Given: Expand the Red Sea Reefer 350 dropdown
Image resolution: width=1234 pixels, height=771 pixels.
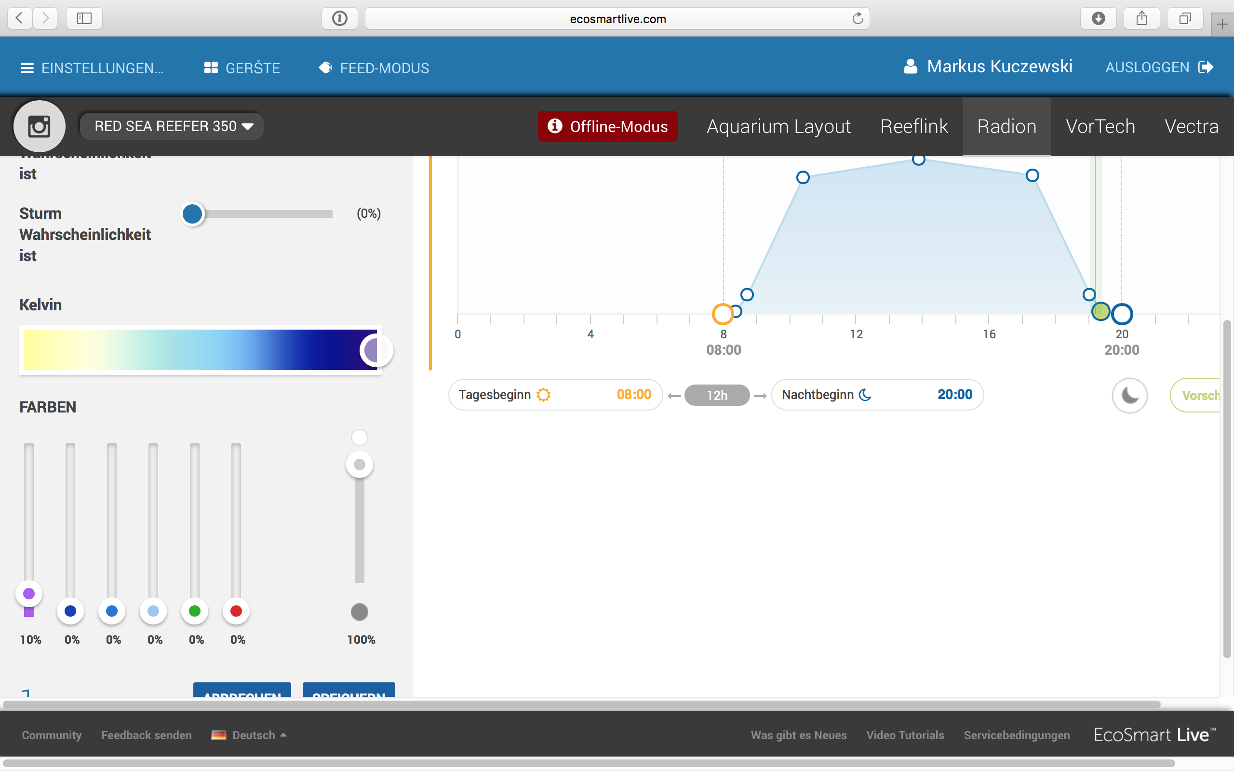Looking at the screenshot, I should click(172, 126).
